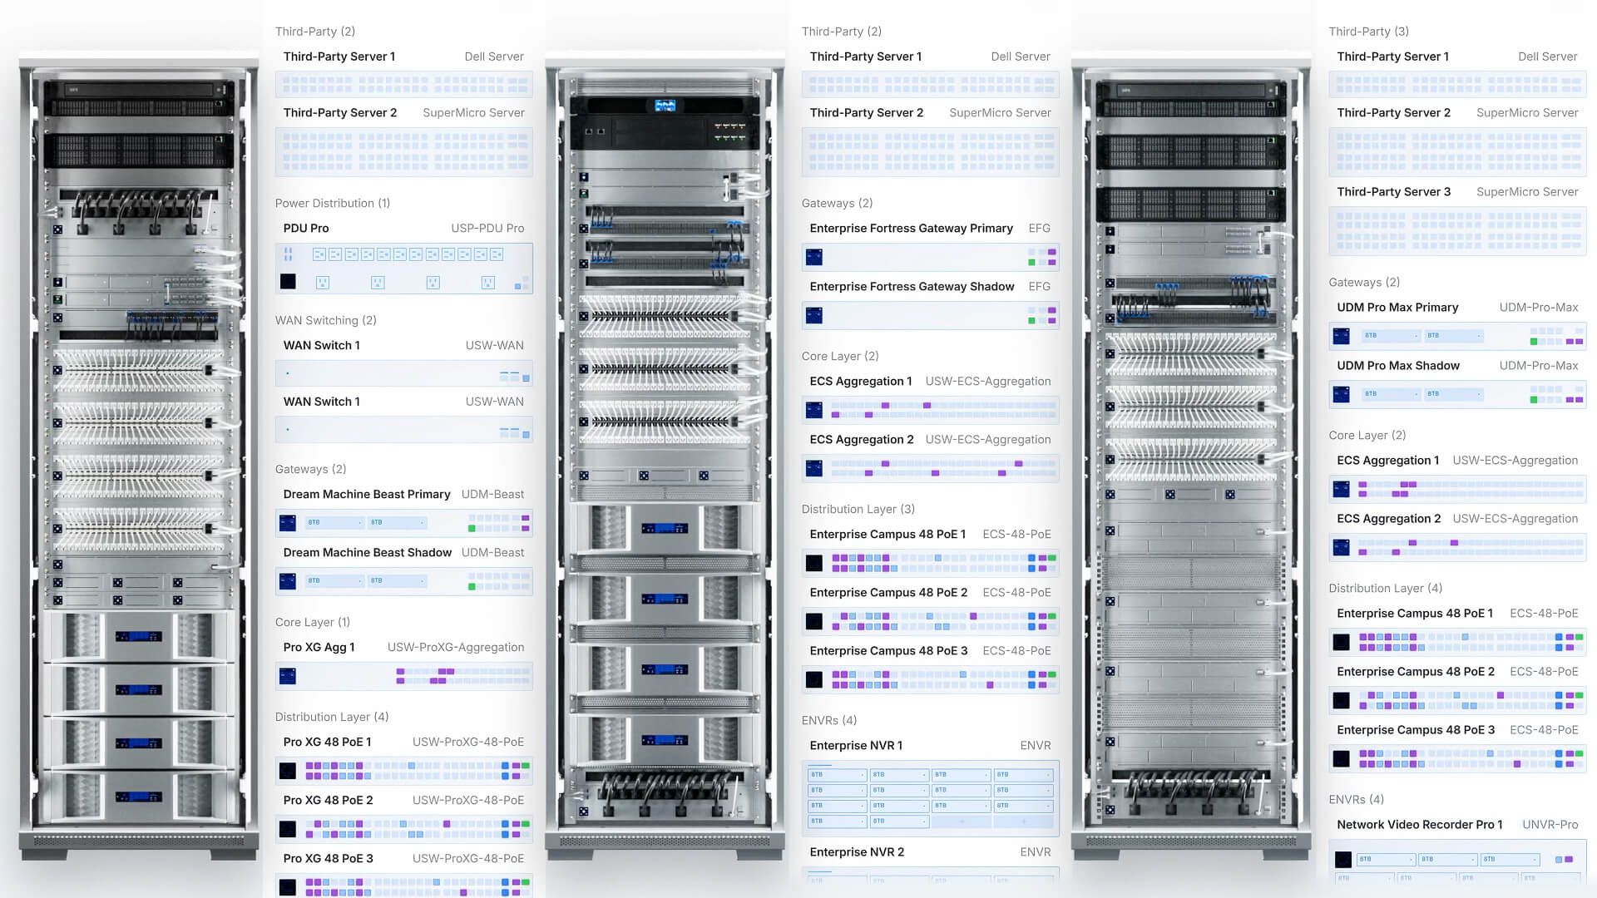Click the PDU Pro device name
Image resolution: width=1597 pixels, height=898 pixels.
pyautogui.click(x=306, y=228)
